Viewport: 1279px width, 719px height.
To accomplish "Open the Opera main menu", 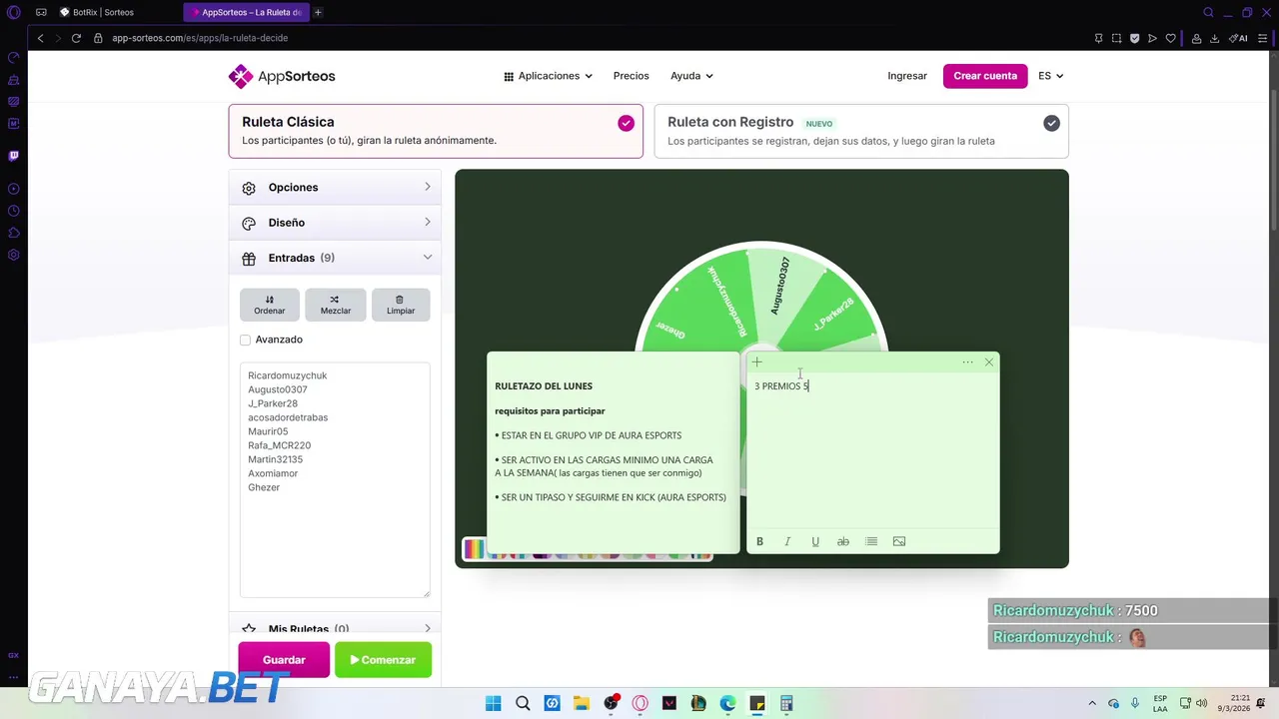I will pyautogui.click(x=13, y=12).
